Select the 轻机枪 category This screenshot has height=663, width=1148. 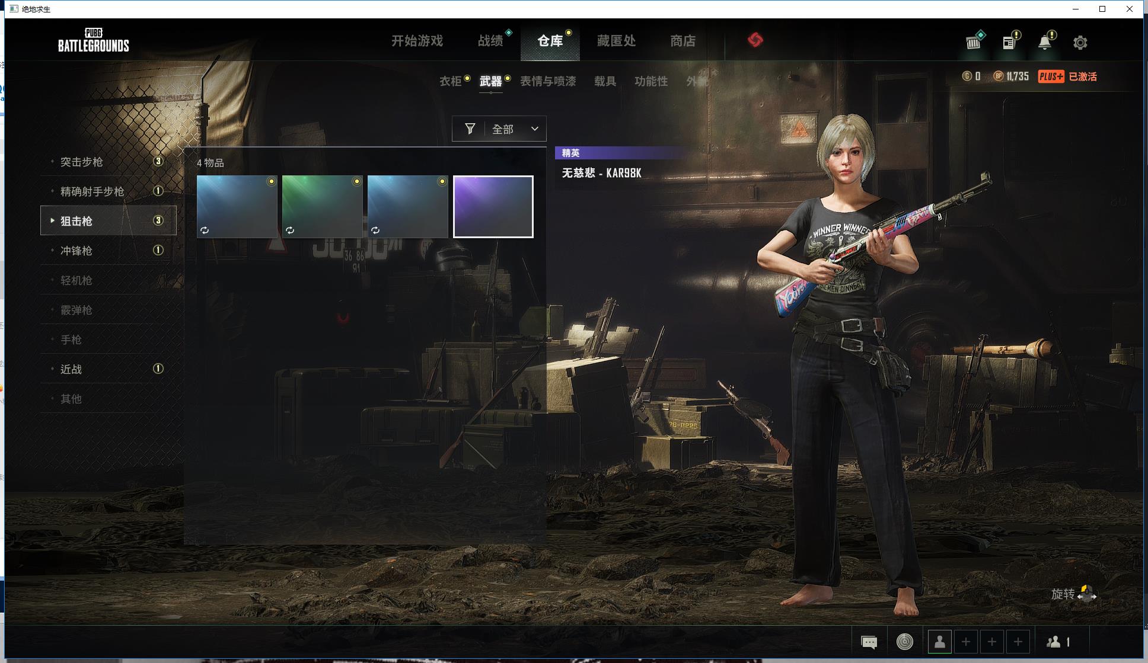click(x=109, y=280)
